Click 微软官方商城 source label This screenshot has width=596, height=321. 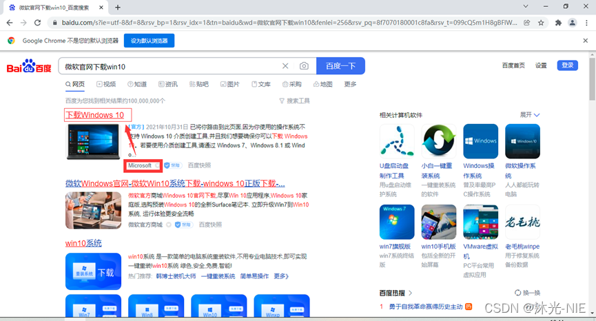point(145,225)
